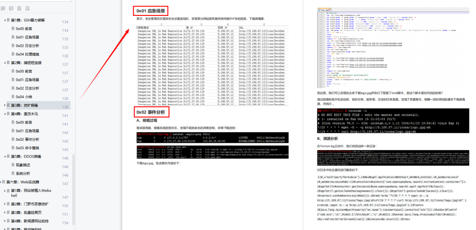Expand the 第2篇:门罗币恶意挖矿 section

click(4, 204)
